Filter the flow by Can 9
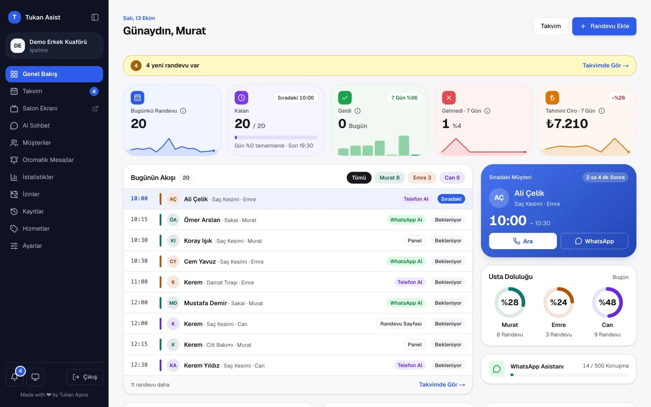 [452, 177]
